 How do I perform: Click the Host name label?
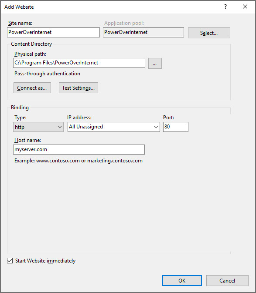click(28, 140)
